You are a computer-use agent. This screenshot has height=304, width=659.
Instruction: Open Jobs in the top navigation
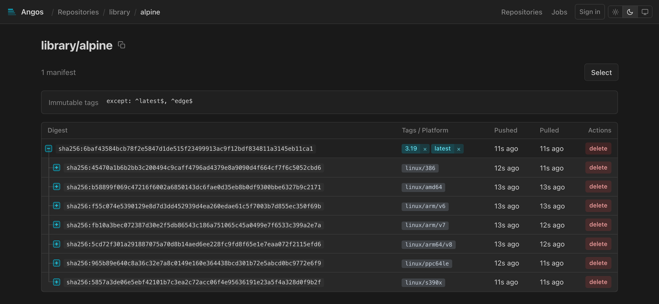click(x=559, y=12)
